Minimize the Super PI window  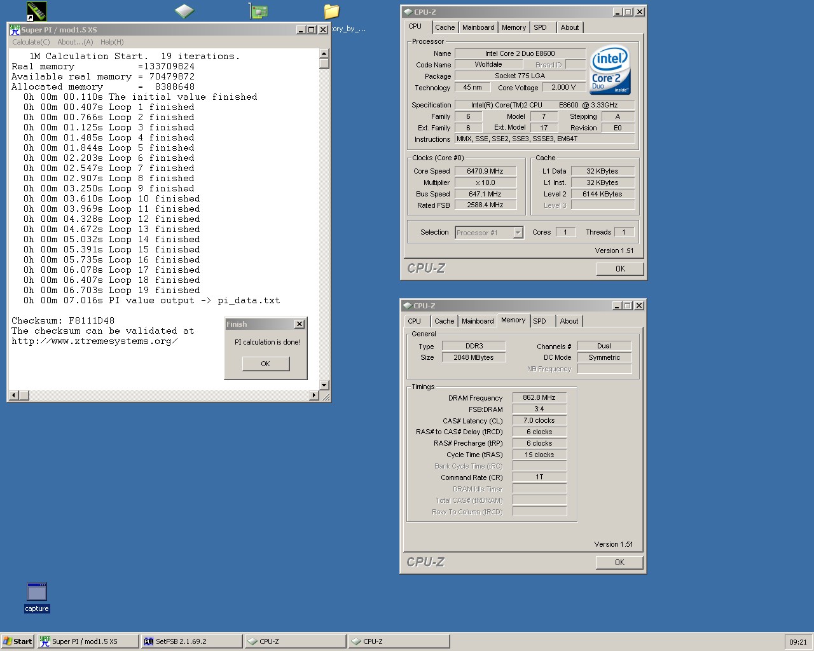(x=301, y=30)
